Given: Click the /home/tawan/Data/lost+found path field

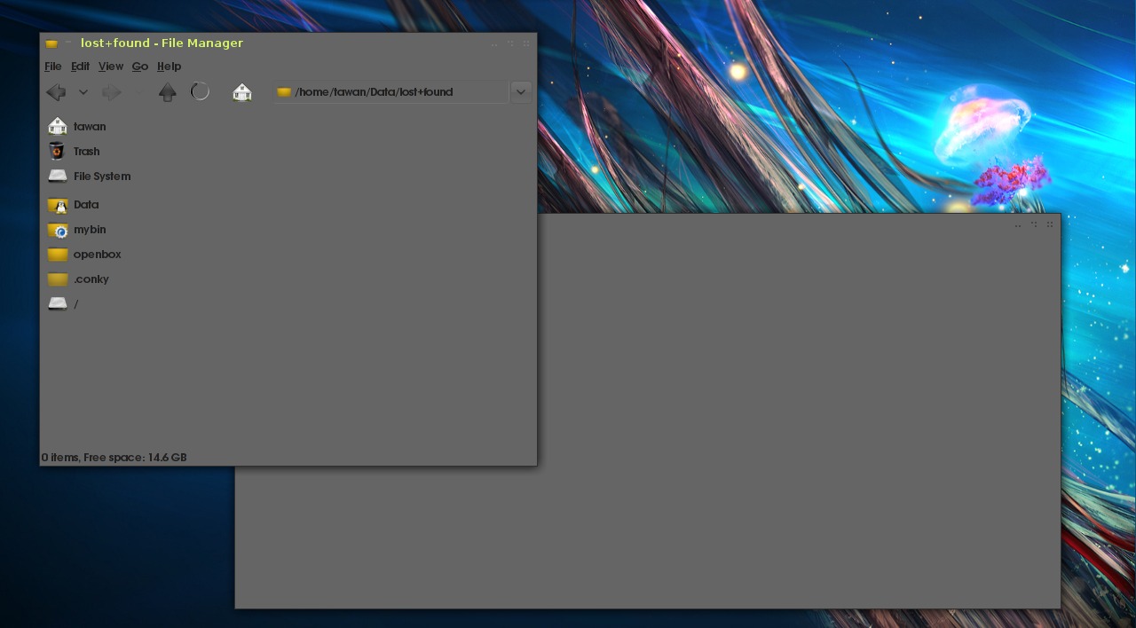Looking at the screenshot, I should pos(390,91).
